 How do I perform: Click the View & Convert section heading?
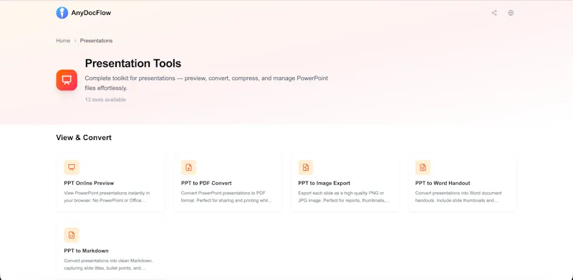(84, 137)
